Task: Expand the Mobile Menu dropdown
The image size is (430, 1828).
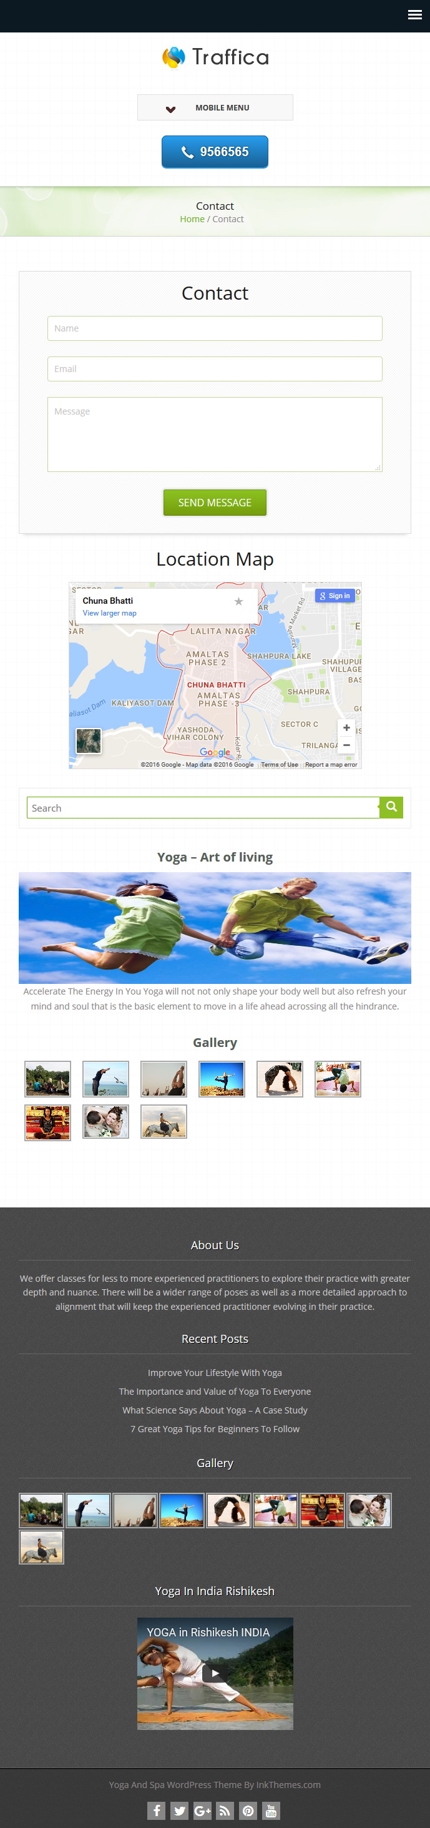Action: click(215, 108)
